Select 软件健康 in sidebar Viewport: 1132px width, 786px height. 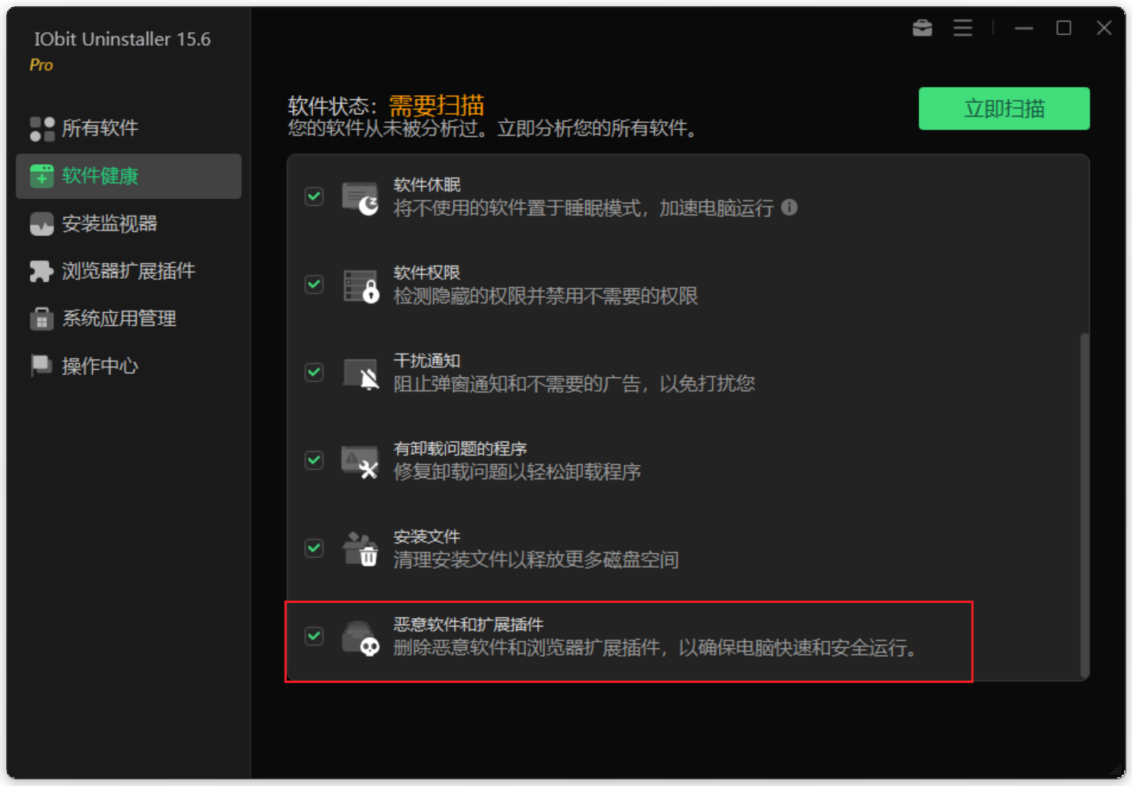128,176
